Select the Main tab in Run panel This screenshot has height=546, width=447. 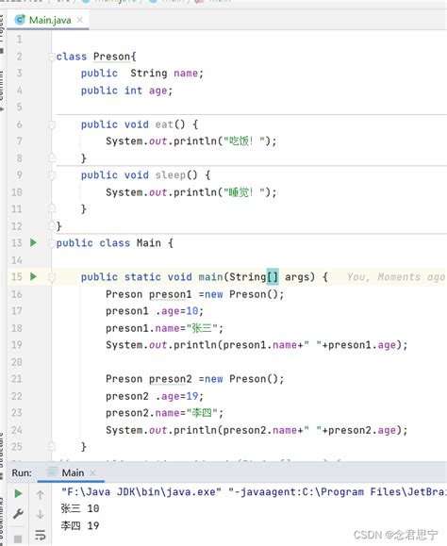pos(73,472)
